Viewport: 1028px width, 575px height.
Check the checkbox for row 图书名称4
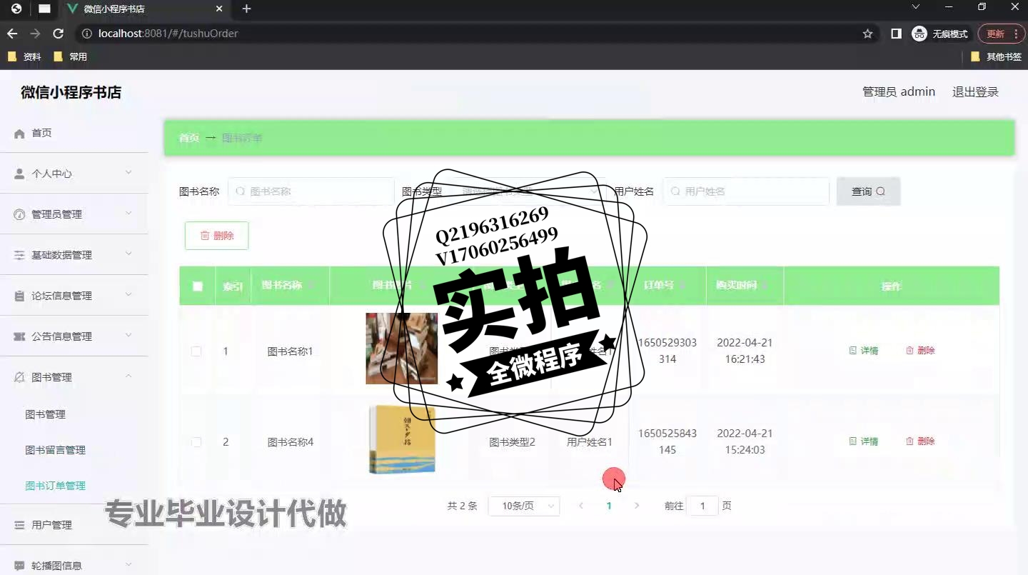pyautogui.click(x=196, y=442)
